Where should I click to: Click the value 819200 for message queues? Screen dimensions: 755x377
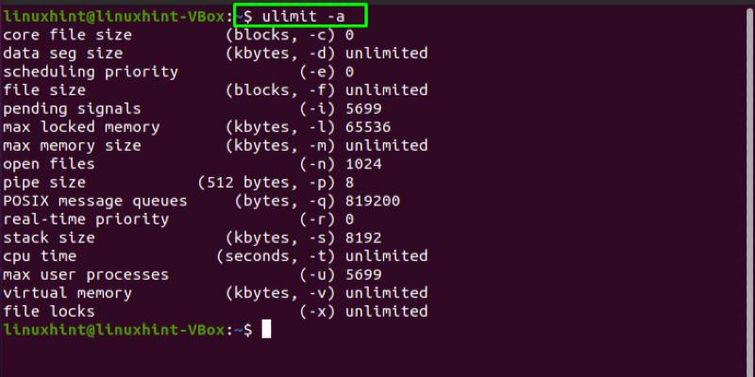373,201
